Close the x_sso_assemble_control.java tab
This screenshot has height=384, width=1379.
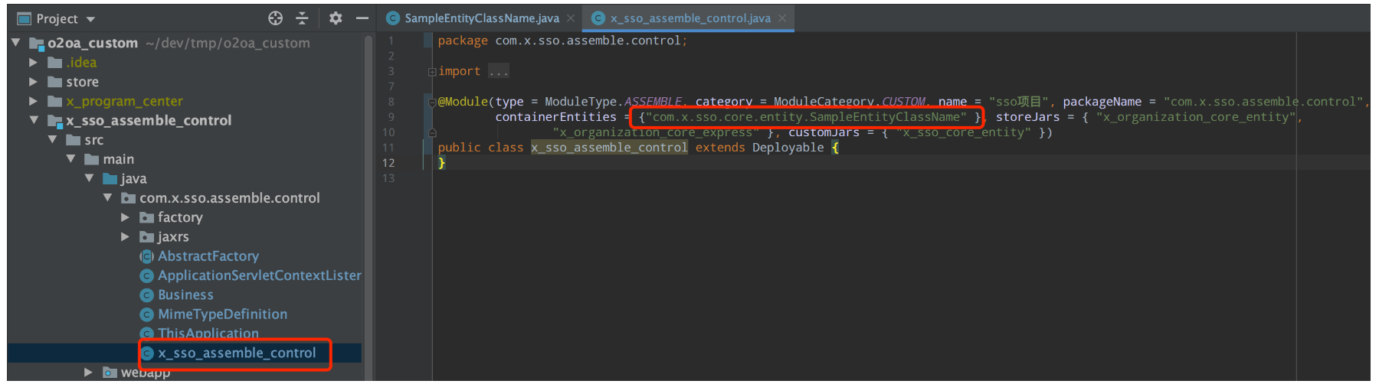point(782,18)
